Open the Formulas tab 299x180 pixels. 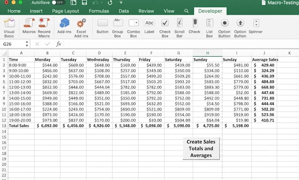click(99, 11)
